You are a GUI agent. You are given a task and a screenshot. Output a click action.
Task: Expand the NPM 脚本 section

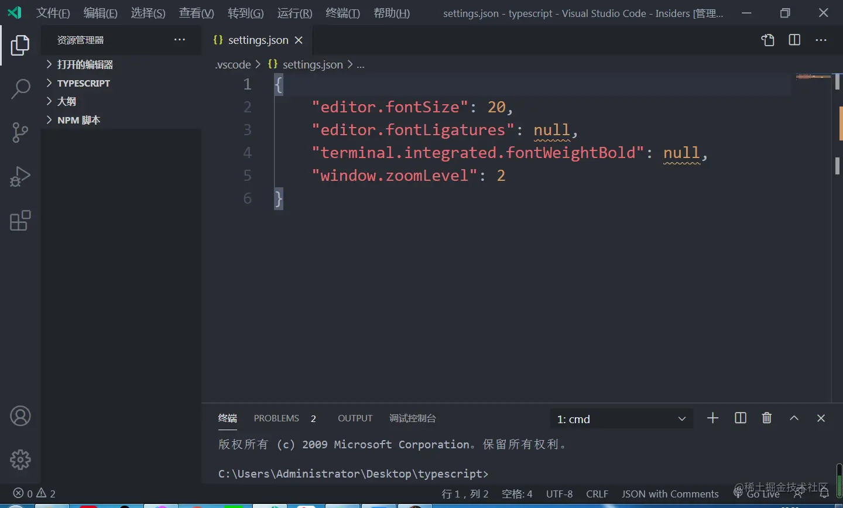pyautogui.click(x=121, y=120)
